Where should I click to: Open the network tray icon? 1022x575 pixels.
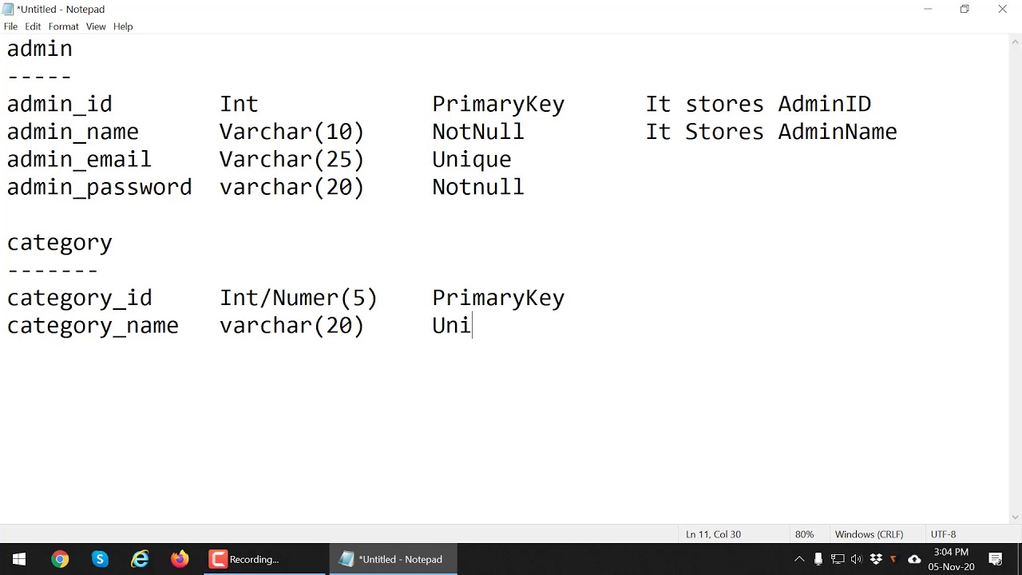pos(838,559)
